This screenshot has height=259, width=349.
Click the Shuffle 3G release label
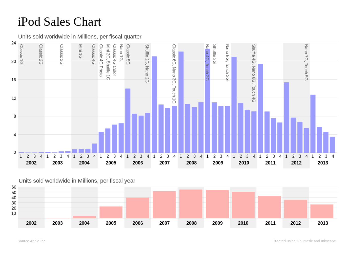pyautogui.click(x=215, y=54)
